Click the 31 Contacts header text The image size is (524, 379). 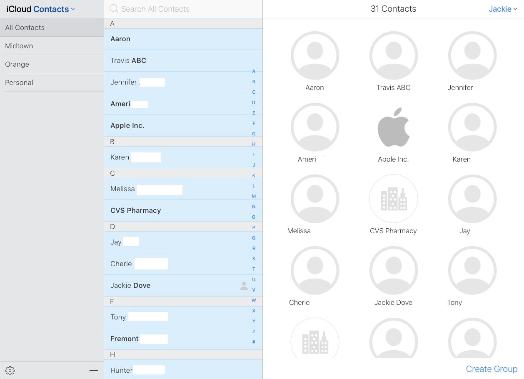point(393,9)
